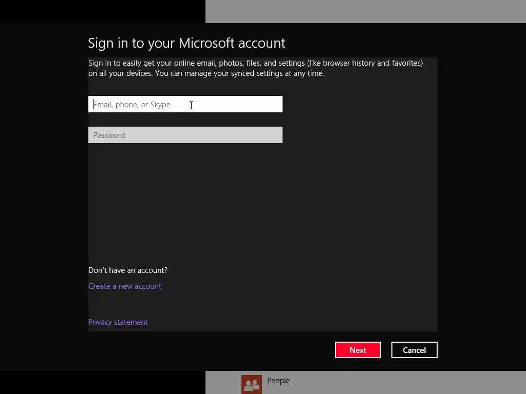Screen dimensions: 526x394
Task: Cancel the Microsoft account sign-in
Action: (415, 350)
